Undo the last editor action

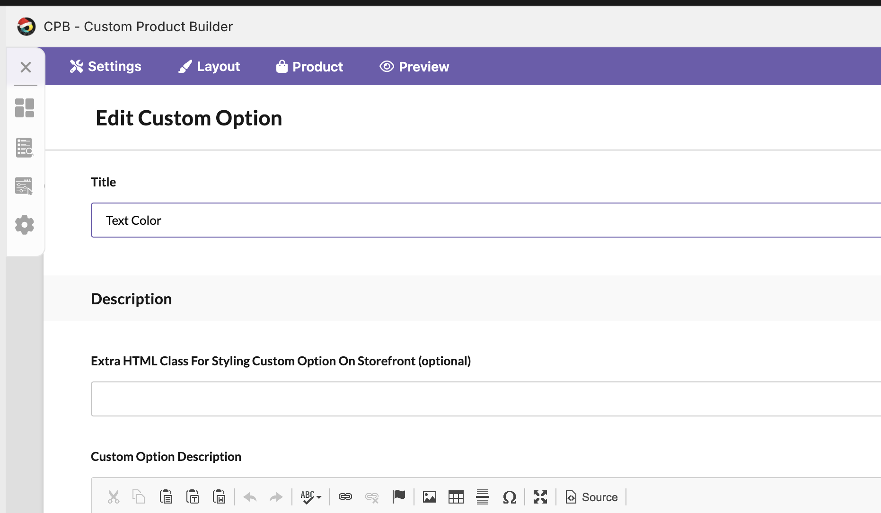click(250, 497)
